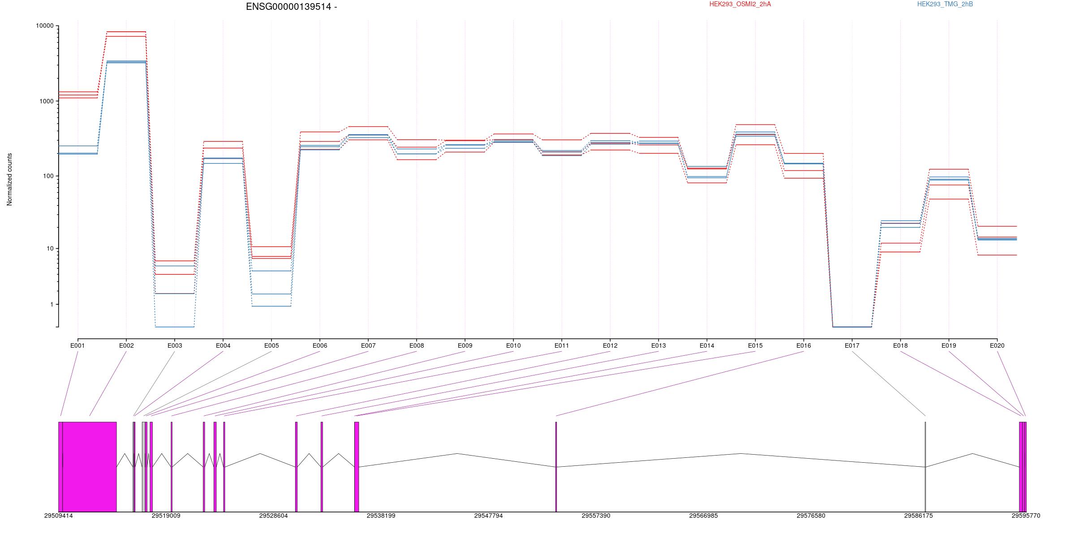Click genomic coordinate 29519009
The width and height of the screenshot is (1075, 537).
point(166,516)
